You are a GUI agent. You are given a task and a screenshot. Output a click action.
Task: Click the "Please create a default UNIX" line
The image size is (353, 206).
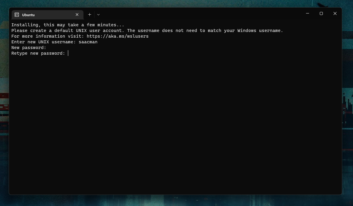[x=147, y=30]
